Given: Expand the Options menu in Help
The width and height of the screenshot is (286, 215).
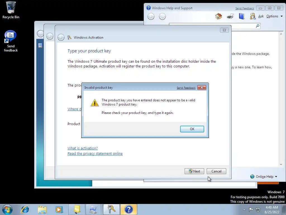Looking at the screenshot, I should tap(274, 16).
